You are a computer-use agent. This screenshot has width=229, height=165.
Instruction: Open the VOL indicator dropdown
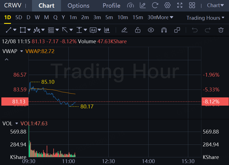17,124
